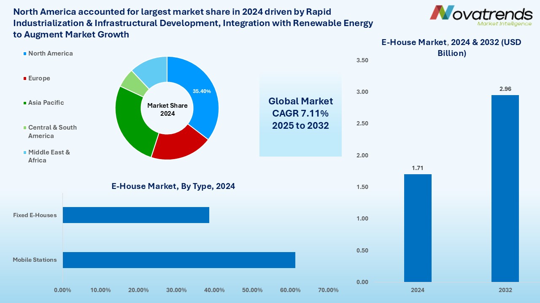Screen dimensions: 540x303
Task: Click the Market Share 2024 donut center
Action: coord(167,109)
